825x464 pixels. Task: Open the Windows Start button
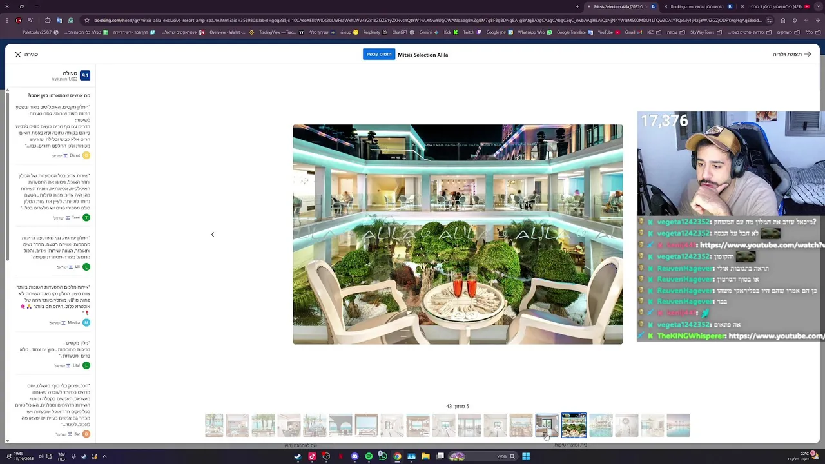tap(526, 456)
